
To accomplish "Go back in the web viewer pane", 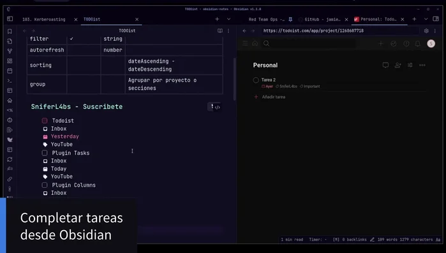I will pos(244,31).
